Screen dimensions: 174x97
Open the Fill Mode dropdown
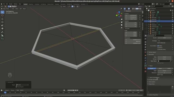point(164,41)
